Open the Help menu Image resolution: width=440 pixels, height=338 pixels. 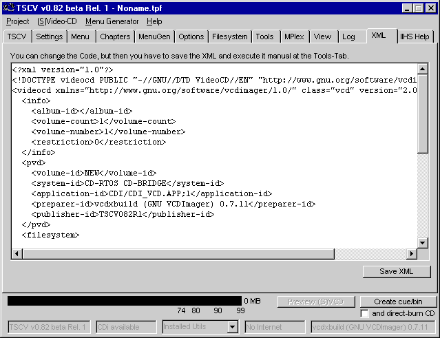154,21
